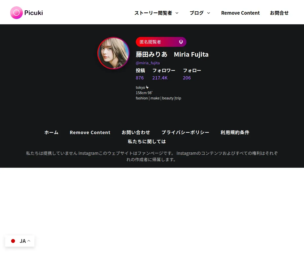304x253 pixels.
Task: Expand the chevron next to ブログ
Action: 208,13
